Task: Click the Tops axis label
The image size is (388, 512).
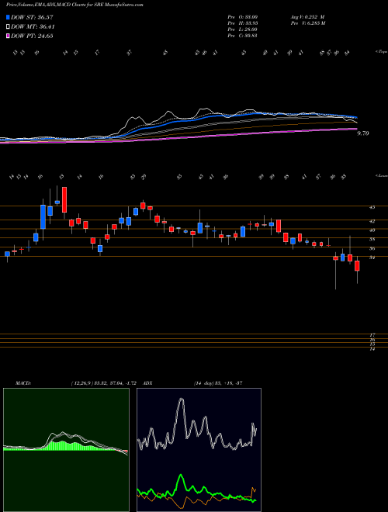Action: tap(381, 52)
